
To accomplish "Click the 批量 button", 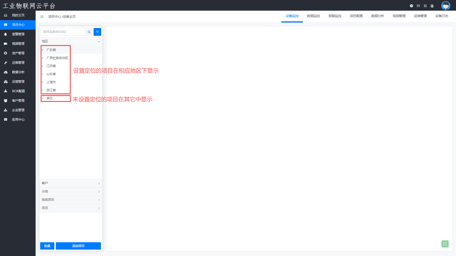I will [x=47, y=246].
